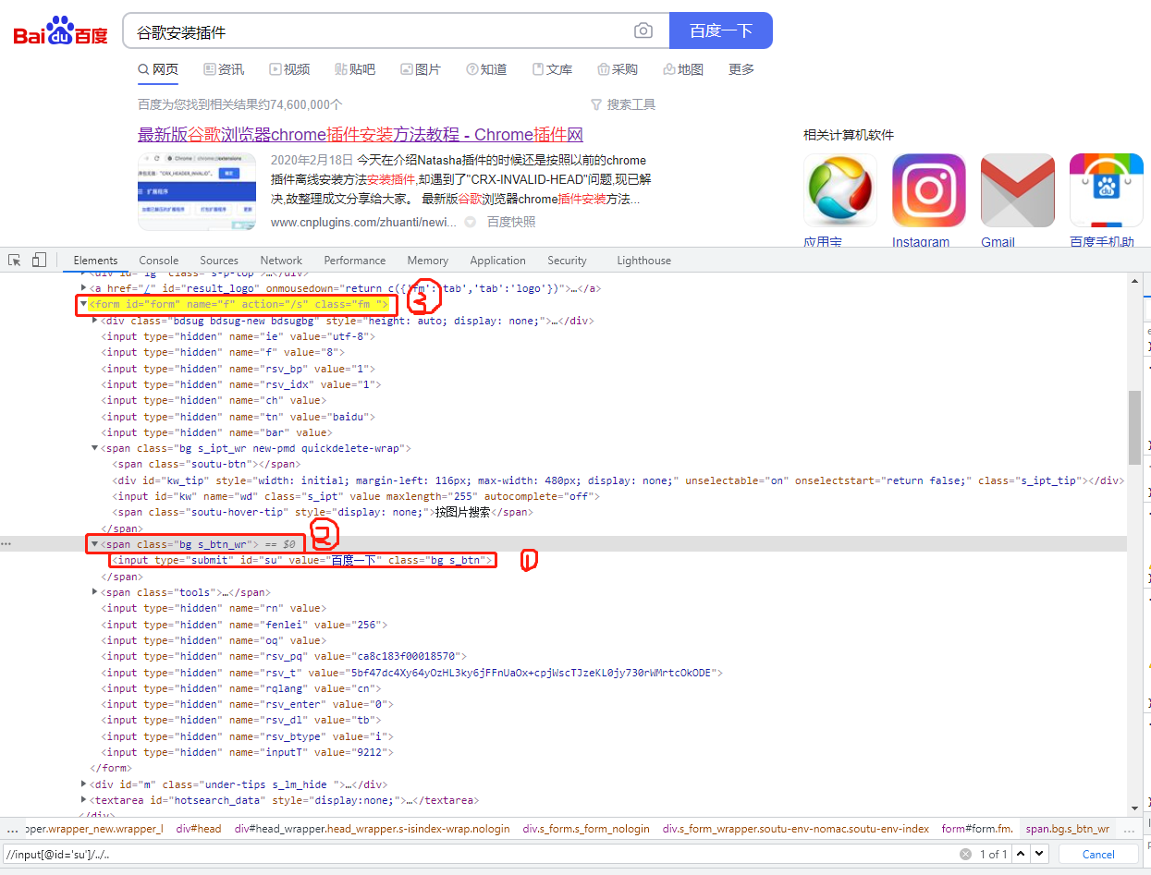The height and width of the screenshot is (875, 1151).
Task: Click the DOM search input field at bottom
Action: (x=370, y=854)
